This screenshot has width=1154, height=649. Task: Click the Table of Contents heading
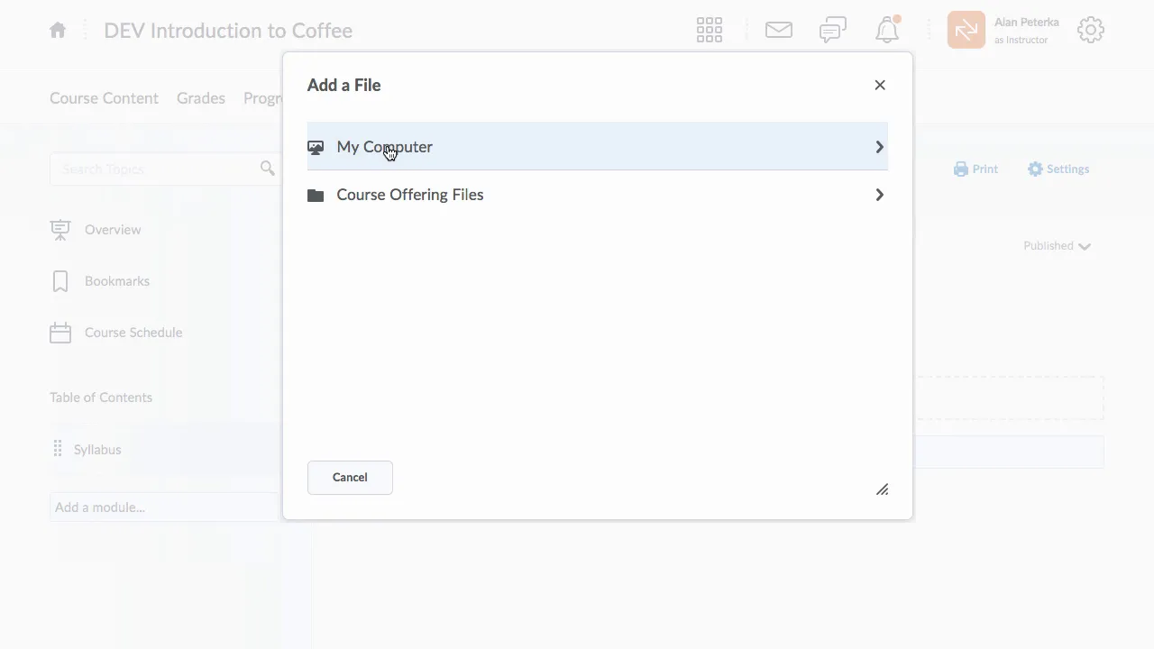tap(101, 398)
